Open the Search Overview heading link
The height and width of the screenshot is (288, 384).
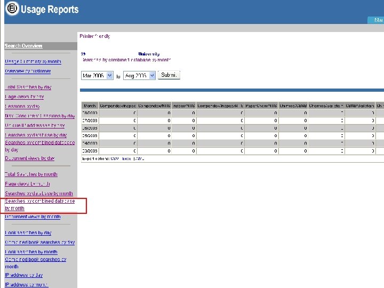pyautogui.click(x=23, y=46)
